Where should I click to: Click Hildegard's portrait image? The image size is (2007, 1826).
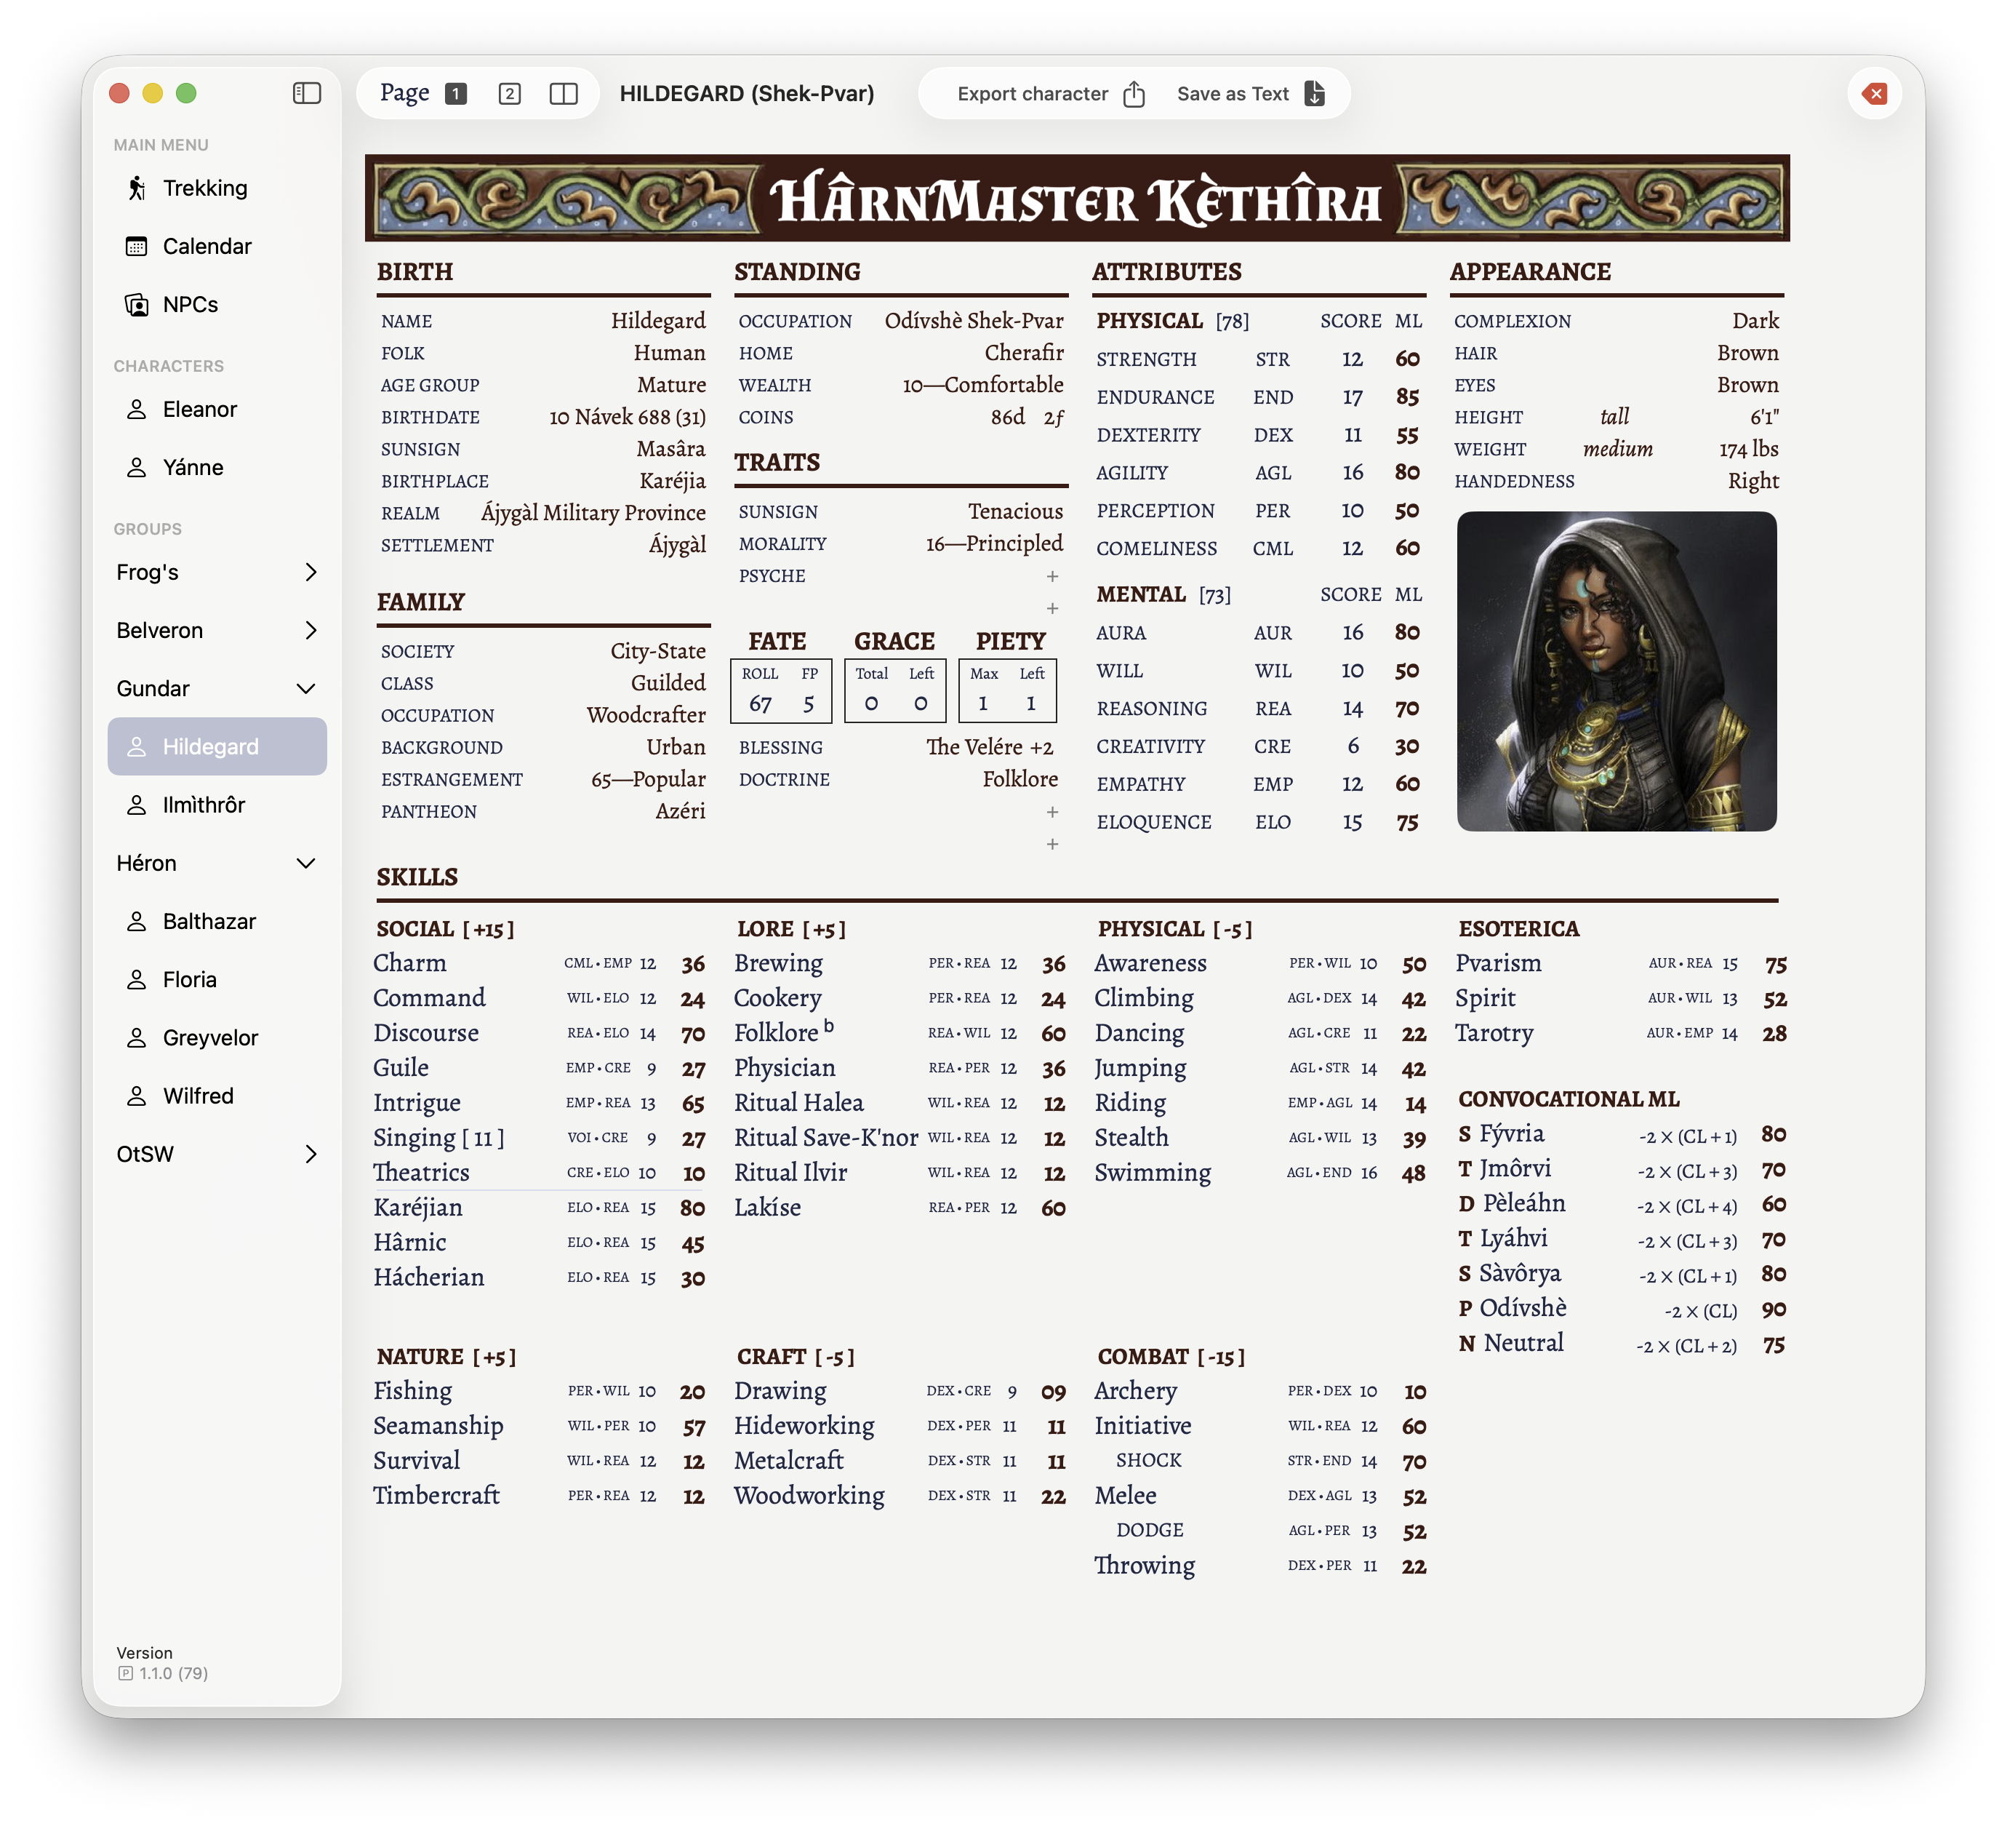click(x=1615, y=671)
